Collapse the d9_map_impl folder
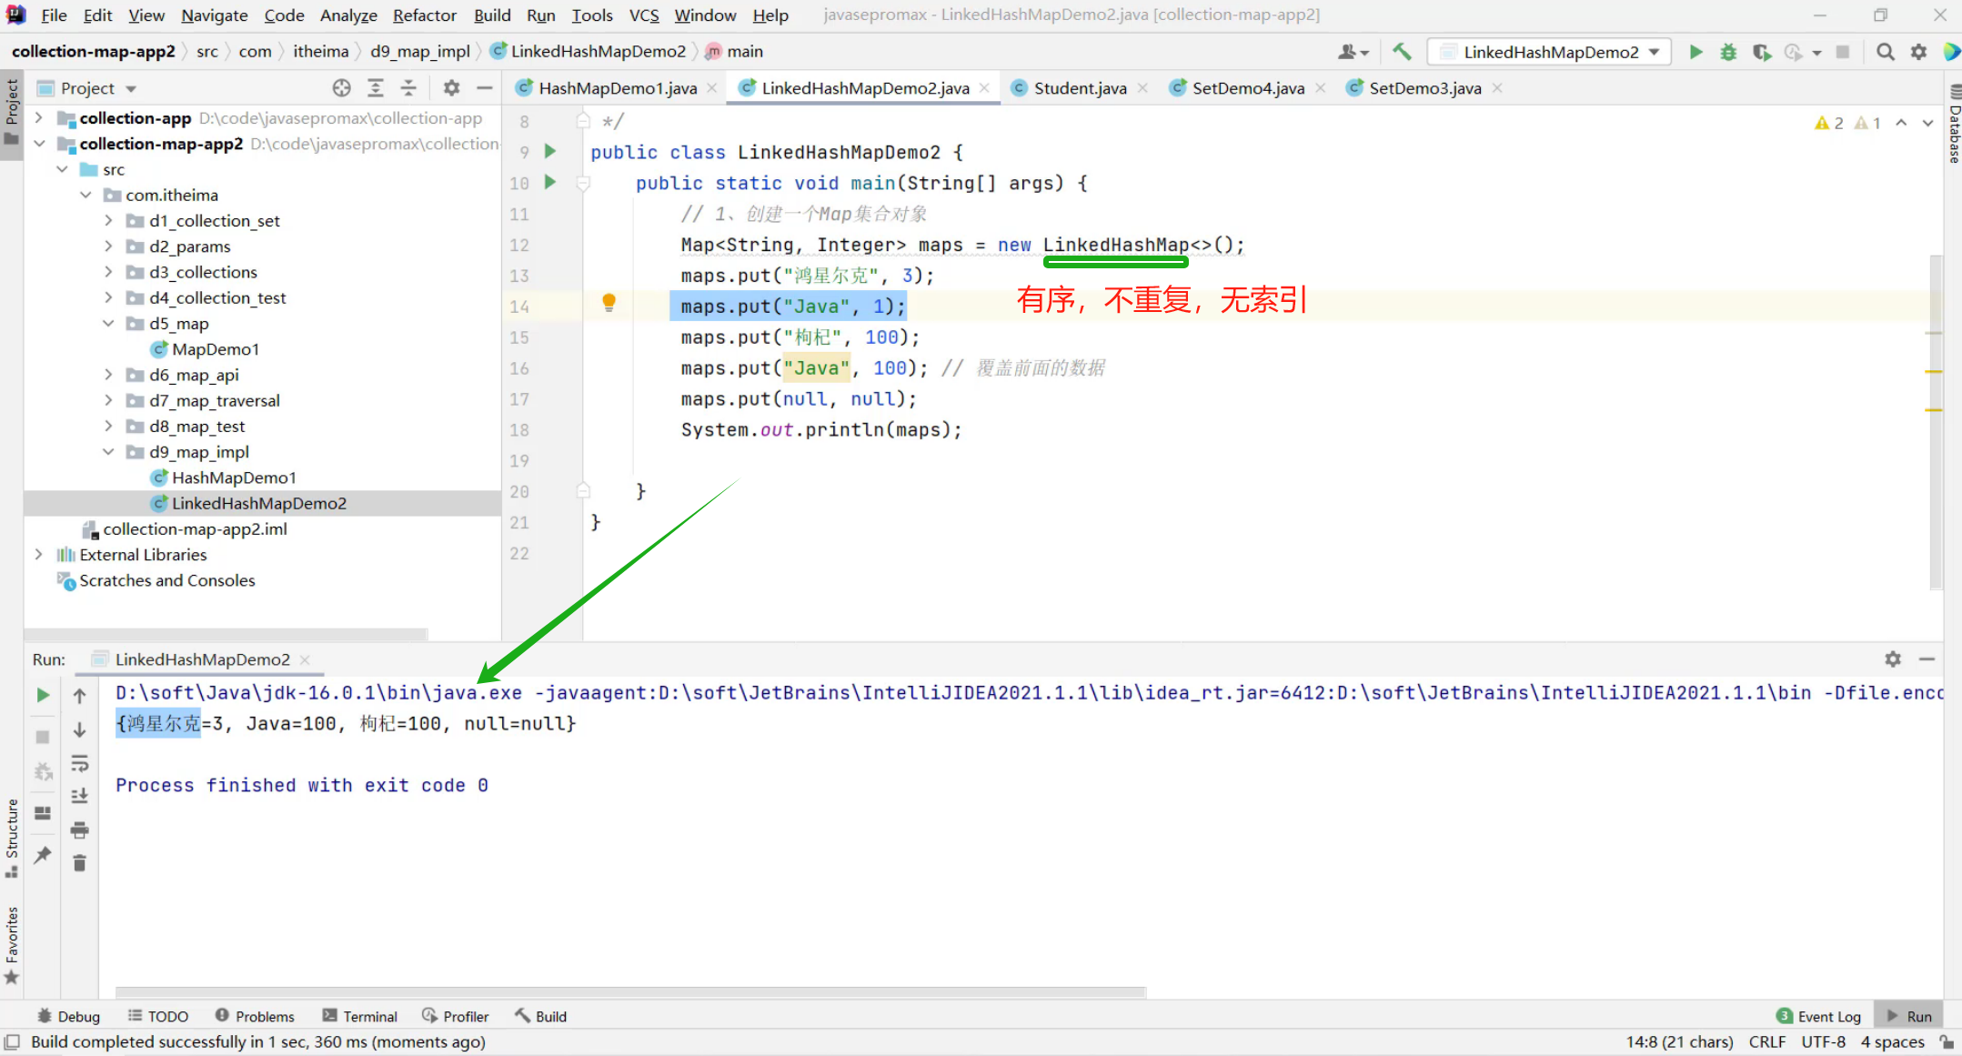Screen dimensions: 1962x1056 click(x=108, y=452)
